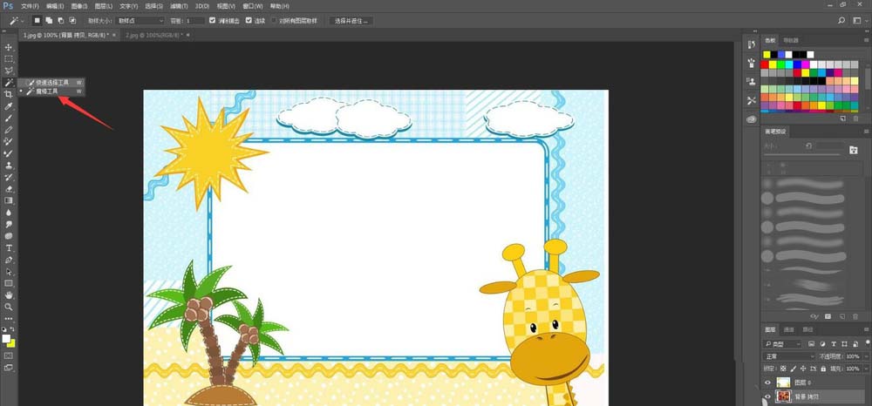
Task: Click the Select and Mask button
Action: 351,21
